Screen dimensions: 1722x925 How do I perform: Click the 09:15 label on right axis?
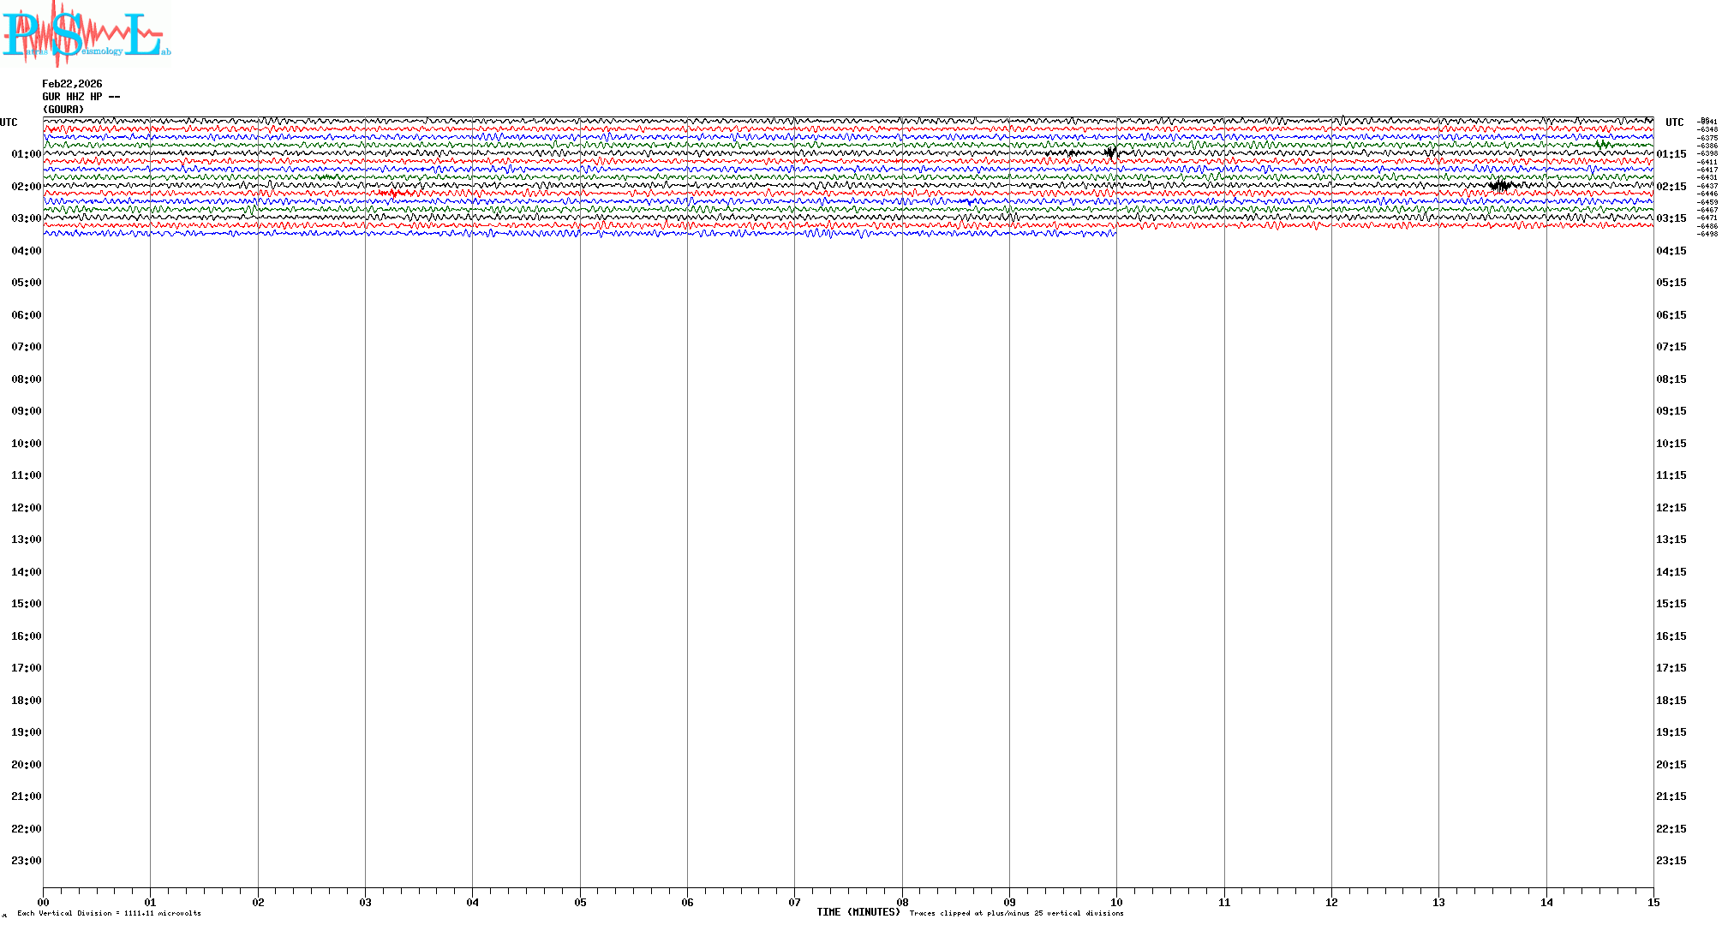click(x=1671, y=411)
